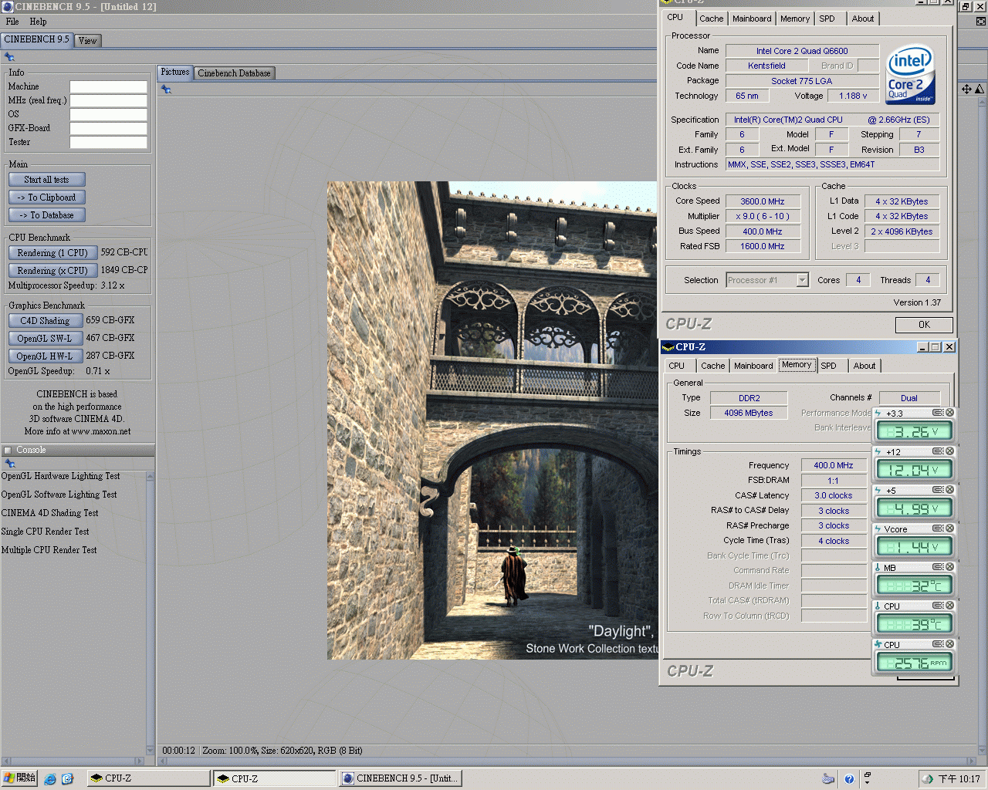Open settings of the MB temperature widget

click(x=938, y=567)
